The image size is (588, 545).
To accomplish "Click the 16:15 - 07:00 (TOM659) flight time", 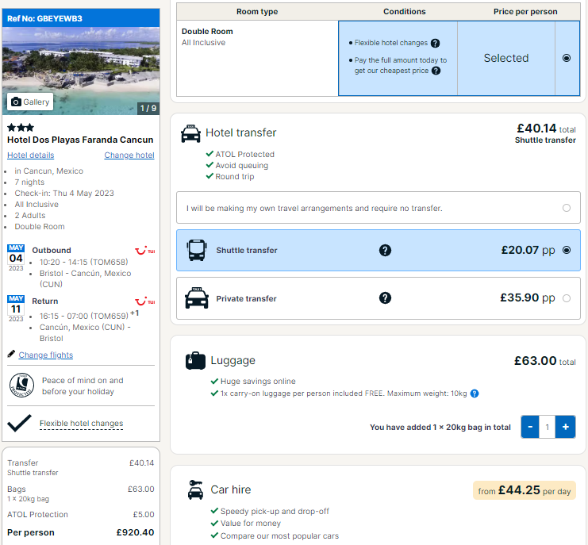I will 84,316.
